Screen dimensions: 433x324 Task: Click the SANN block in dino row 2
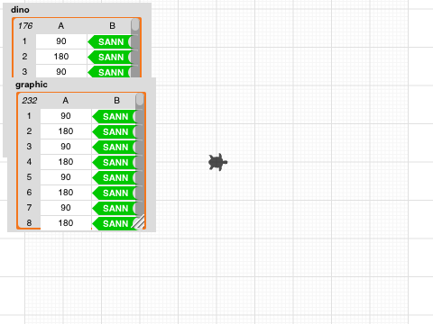(110, 57)
